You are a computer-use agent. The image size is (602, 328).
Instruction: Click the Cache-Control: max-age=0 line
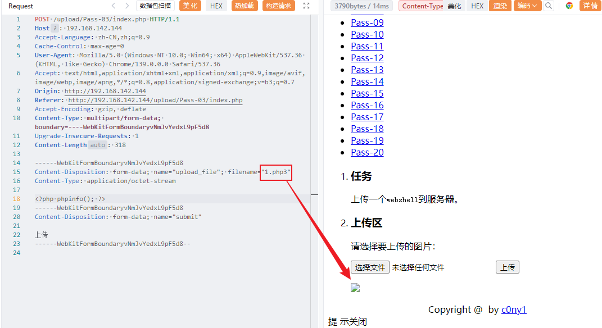coord(79,46)
